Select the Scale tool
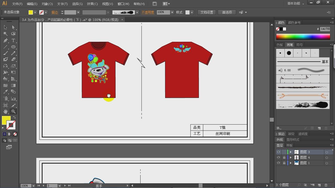The height and width of the screenshot is (188, 335). [x=13, y=66]
